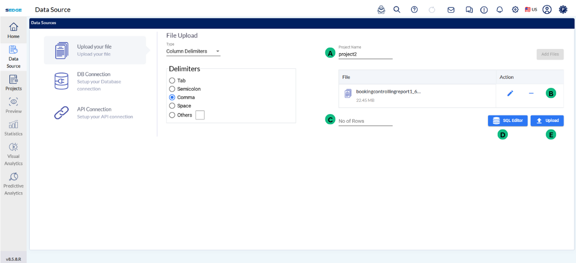Screen dimensions: 576x263
Task: Open Visual Analytics in the sidebar
Action: click(13, 153)
